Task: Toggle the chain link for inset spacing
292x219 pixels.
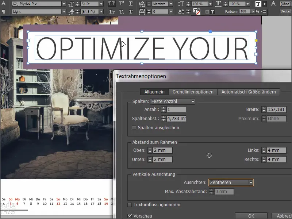Action: [x=209, y=155]
